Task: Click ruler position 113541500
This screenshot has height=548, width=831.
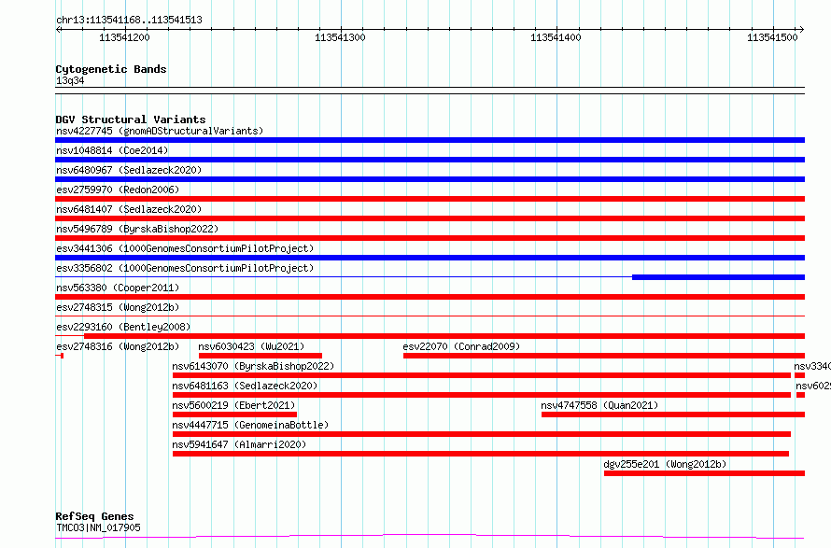Action: (772, 37)
